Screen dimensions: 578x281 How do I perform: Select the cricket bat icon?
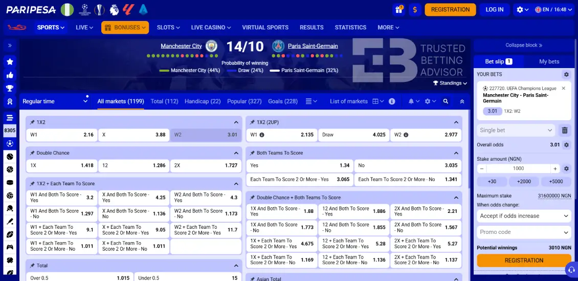click(x=10, y=221)
